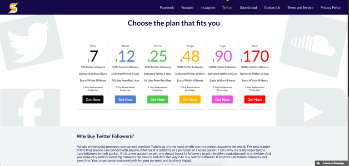Go to the Youtube page

pos(187,8)
